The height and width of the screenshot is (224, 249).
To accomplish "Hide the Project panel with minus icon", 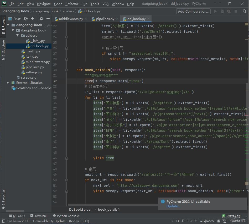I will tap(48, 19).
